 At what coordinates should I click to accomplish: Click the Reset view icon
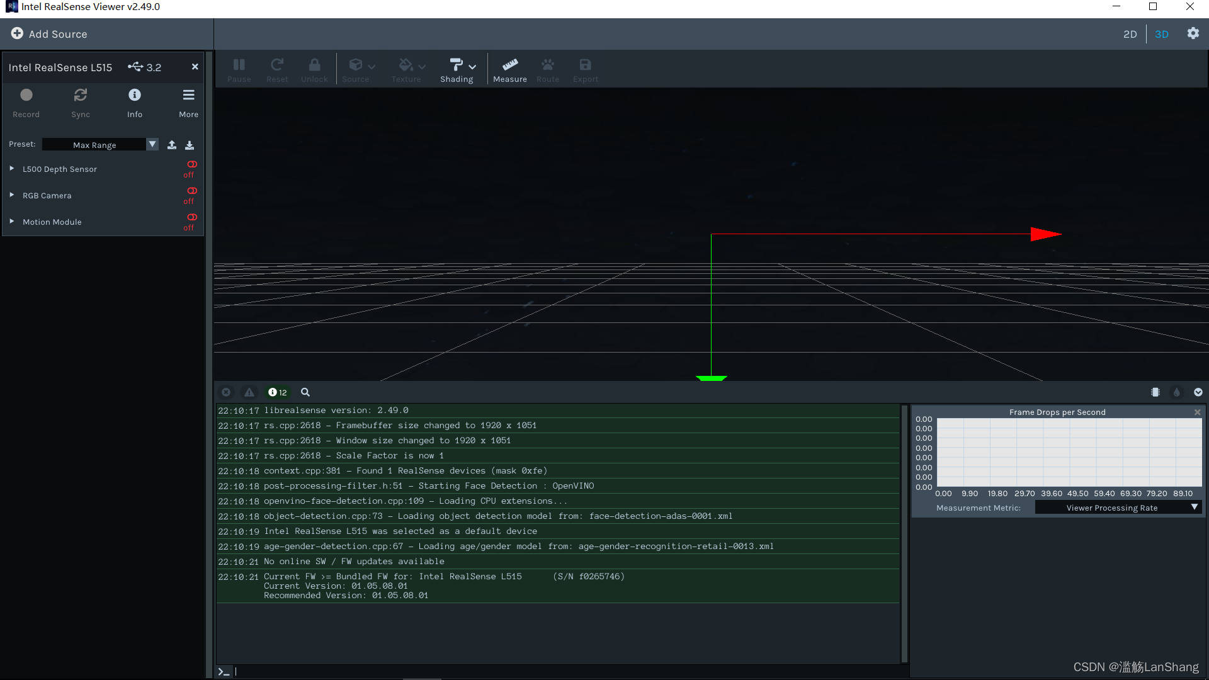pyautogui.click(x=276, y=68)
